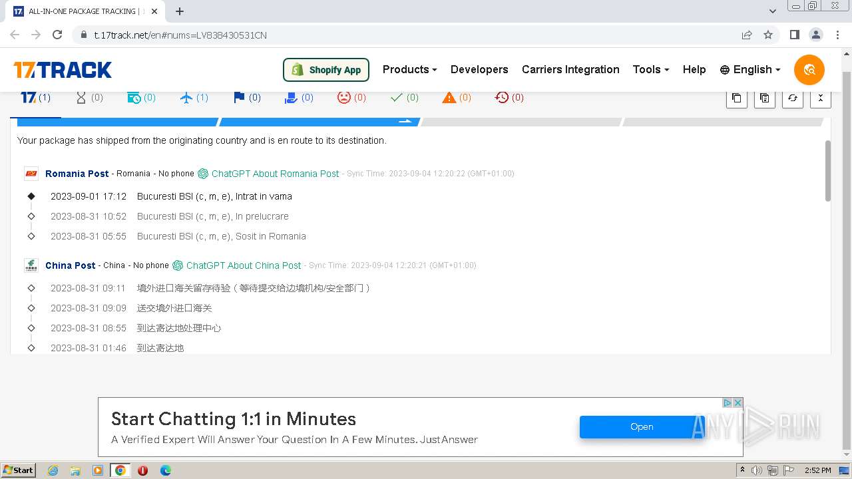This screenshot has height=479, width=852.
Task: Open the China Post carrier link
Action: coord(70,265)
